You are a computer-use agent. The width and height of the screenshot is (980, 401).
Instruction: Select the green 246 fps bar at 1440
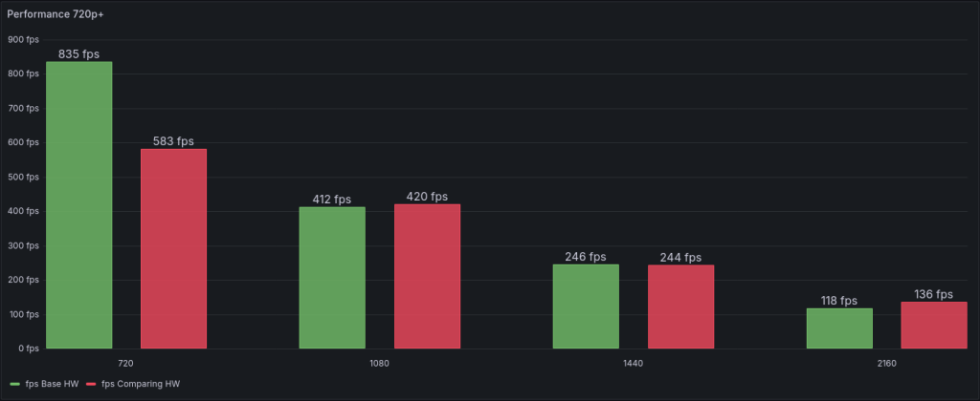point(586,306)
